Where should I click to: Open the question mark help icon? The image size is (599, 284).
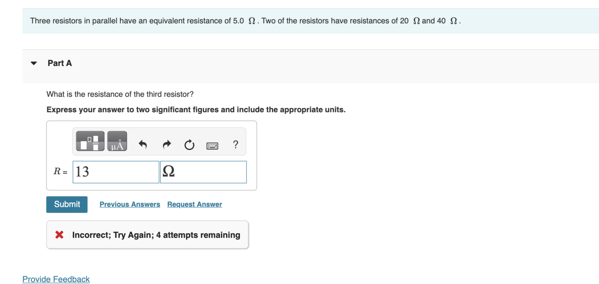(235, 144)
